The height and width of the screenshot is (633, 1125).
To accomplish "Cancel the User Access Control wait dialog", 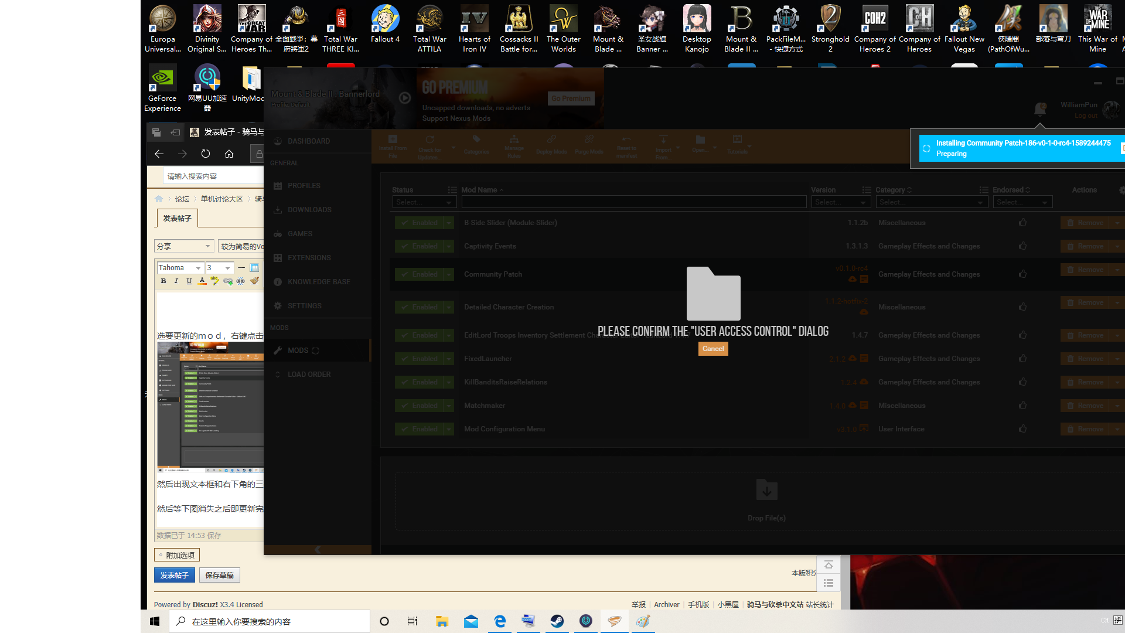I will pos(713,349).
